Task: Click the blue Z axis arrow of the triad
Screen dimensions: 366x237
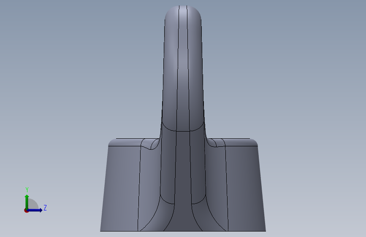Action: tap(35, 210)
